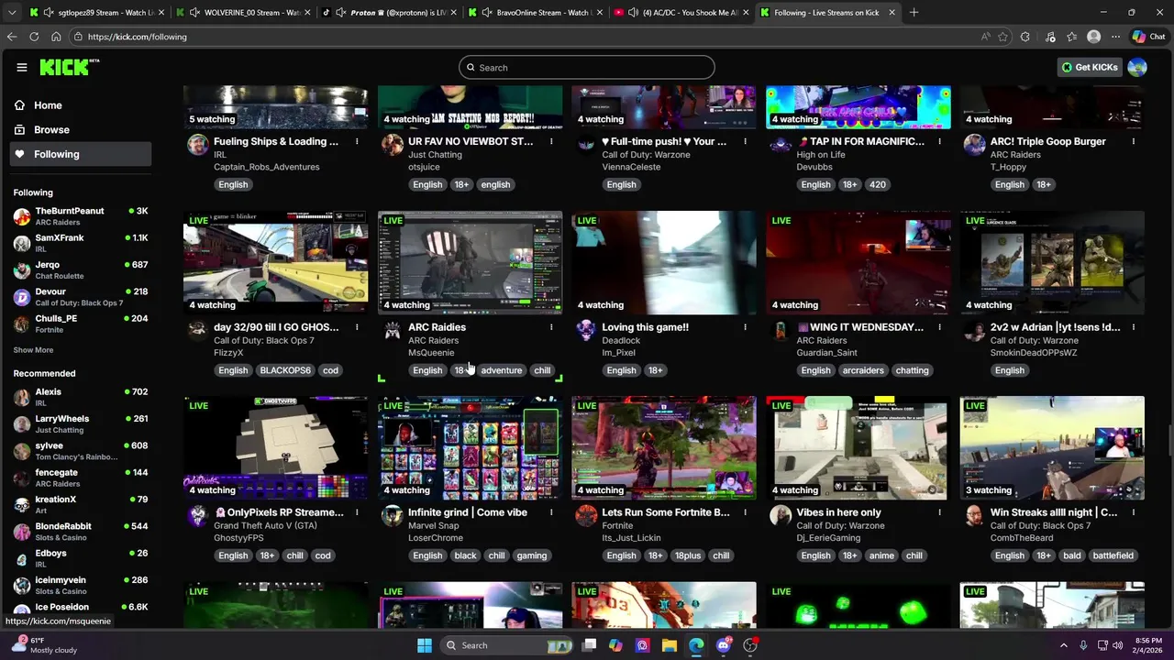Select the arcraiders tag on Guardian_Saint
Image resolution: width=1174 pixels, height=660 pixels.
point(863,370)
